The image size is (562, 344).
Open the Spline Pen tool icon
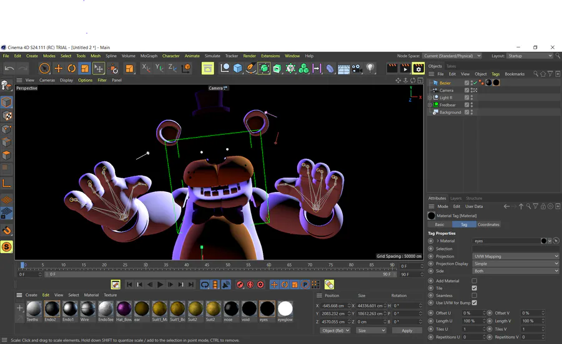point(251,68)
